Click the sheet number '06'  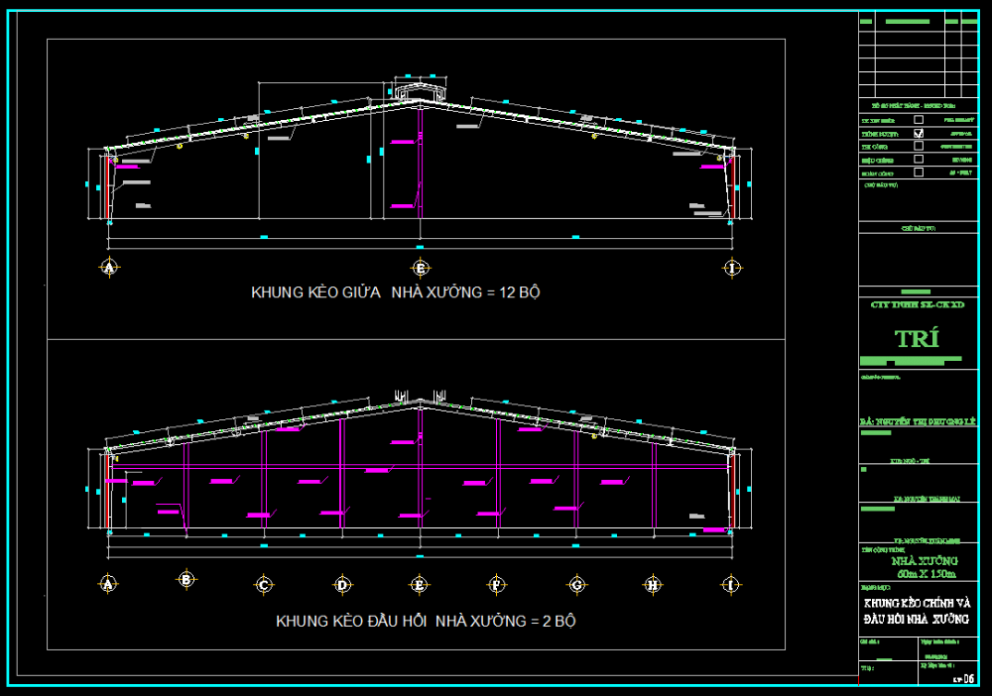(x=968, y=679)
